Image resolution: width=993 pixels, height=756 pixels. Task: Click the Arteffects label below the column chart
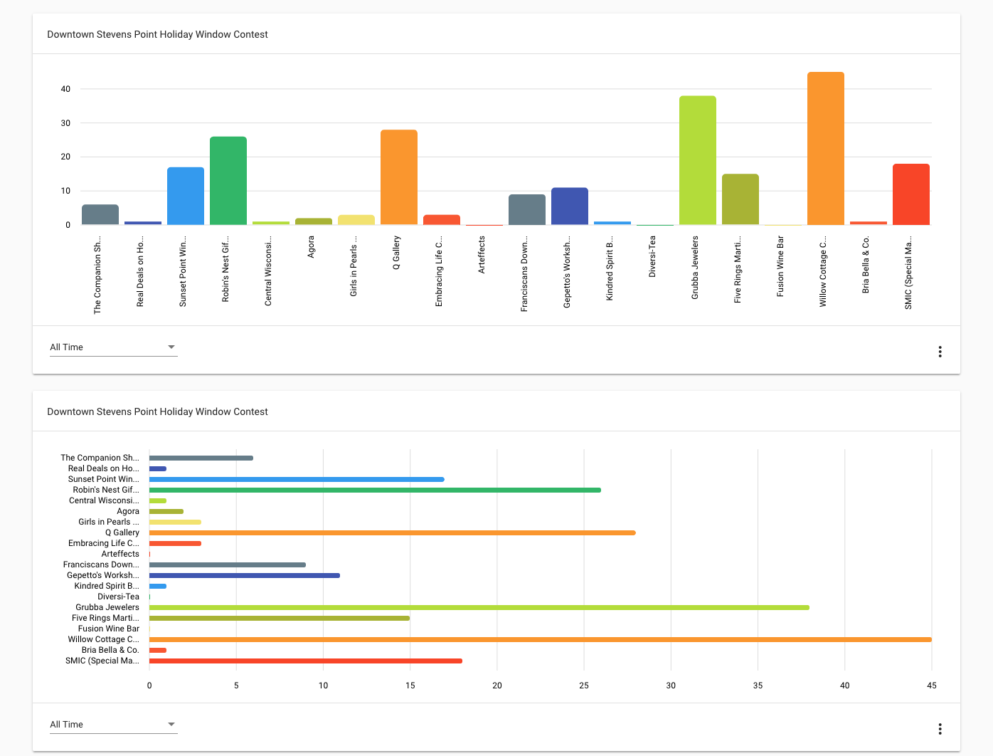(482, 255)
